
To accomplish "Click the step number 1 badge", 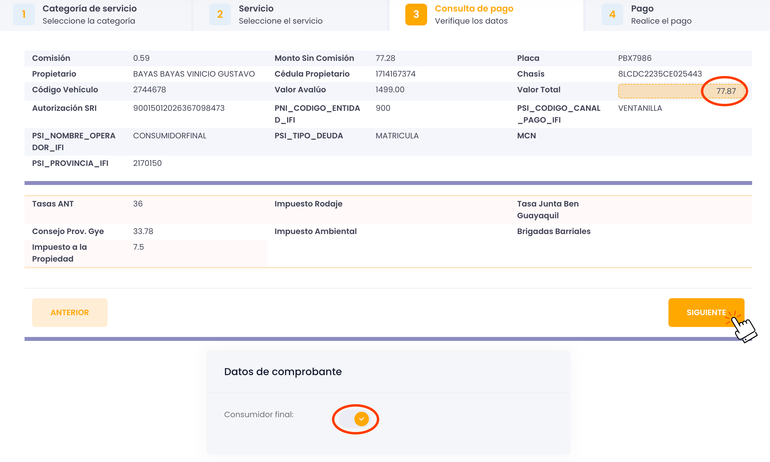I will tap(24, 14).
